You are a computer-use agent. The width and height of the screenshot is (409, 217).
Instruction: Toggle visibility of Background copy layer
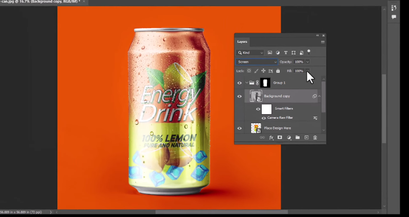pyautogui.click(x=239, y=96)
